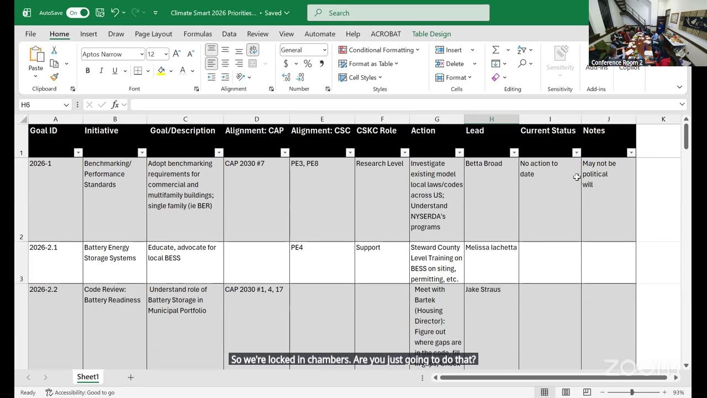Click the Accessibility: Good to go status
This screenshot has height=398, width=707.
(80, 392)
